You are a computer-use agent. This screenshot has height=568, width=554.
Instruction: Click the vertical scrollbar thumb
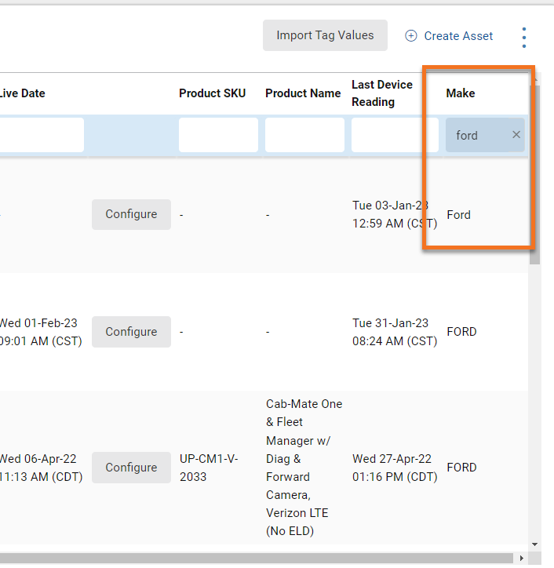click(535, 175)
